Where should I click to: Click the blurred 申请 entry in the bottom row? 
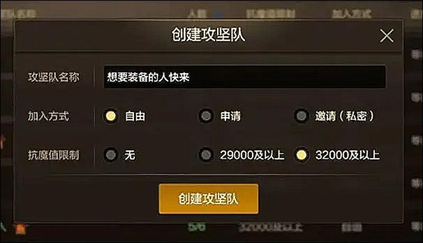click(x=352, y=227)
